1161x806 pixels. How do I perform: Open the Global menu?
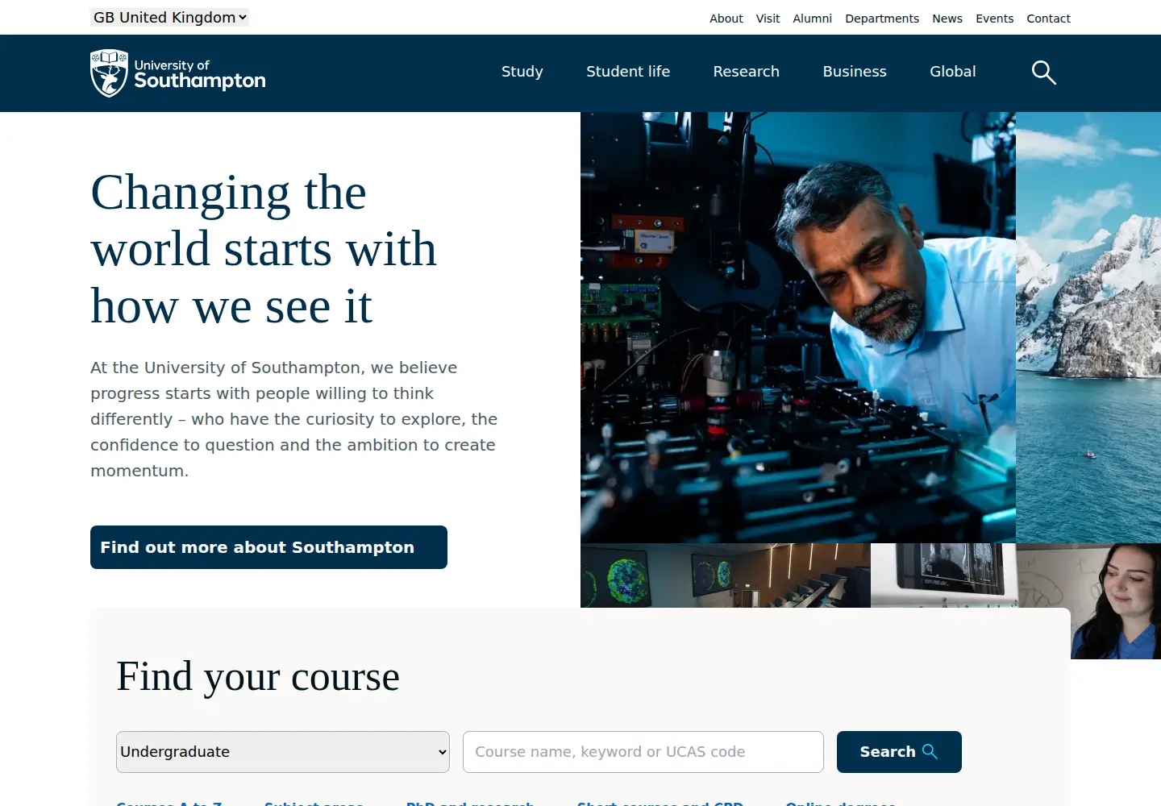tap(953, 72)
